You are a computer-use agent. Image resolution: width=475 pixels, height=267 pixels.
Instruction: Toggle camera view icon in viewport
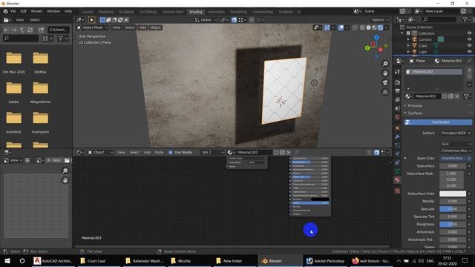pos(385,82)
